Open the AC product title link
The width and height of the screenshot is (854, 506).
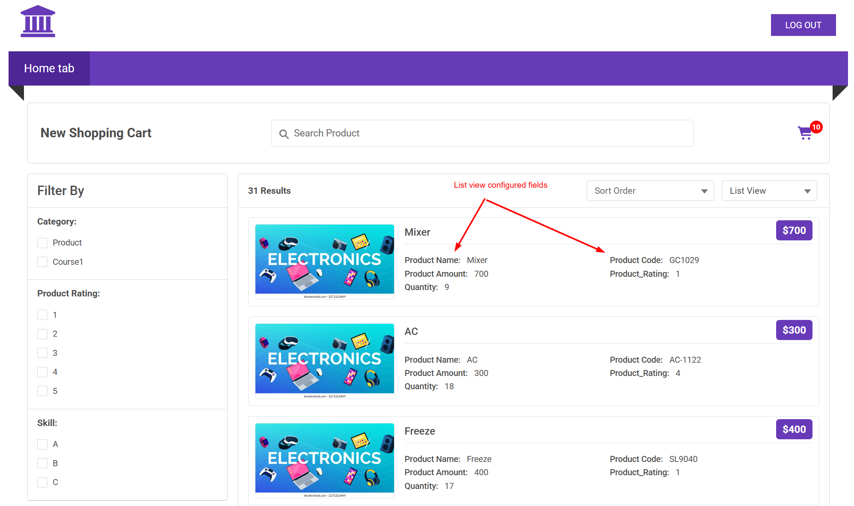411,331
